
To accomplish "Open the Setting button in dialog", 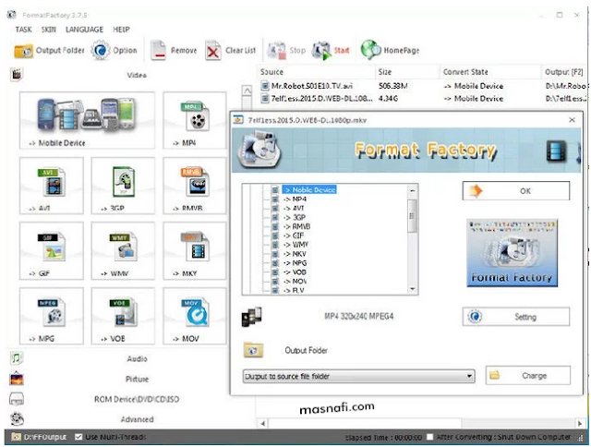I will (515, 317).
